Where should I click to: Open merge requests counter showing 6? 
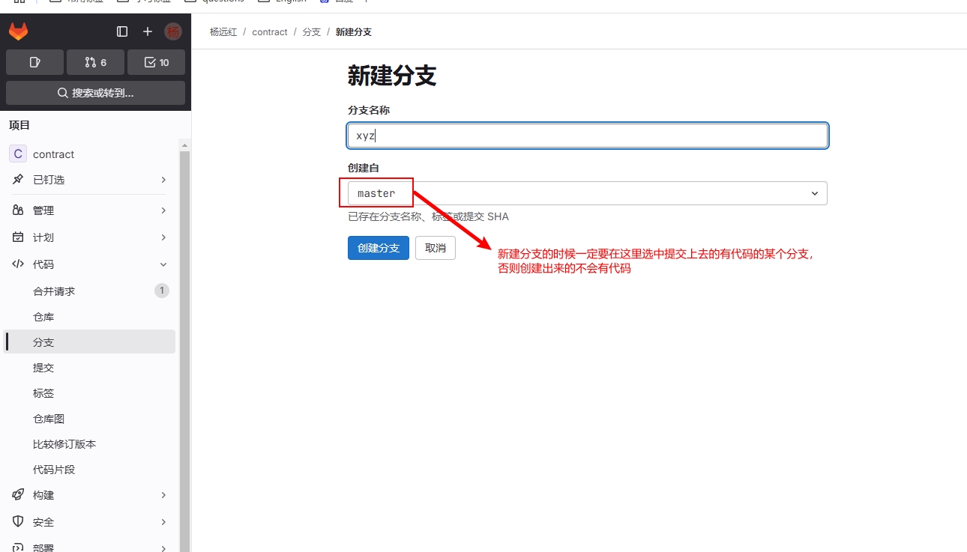[x=95, y=62]
